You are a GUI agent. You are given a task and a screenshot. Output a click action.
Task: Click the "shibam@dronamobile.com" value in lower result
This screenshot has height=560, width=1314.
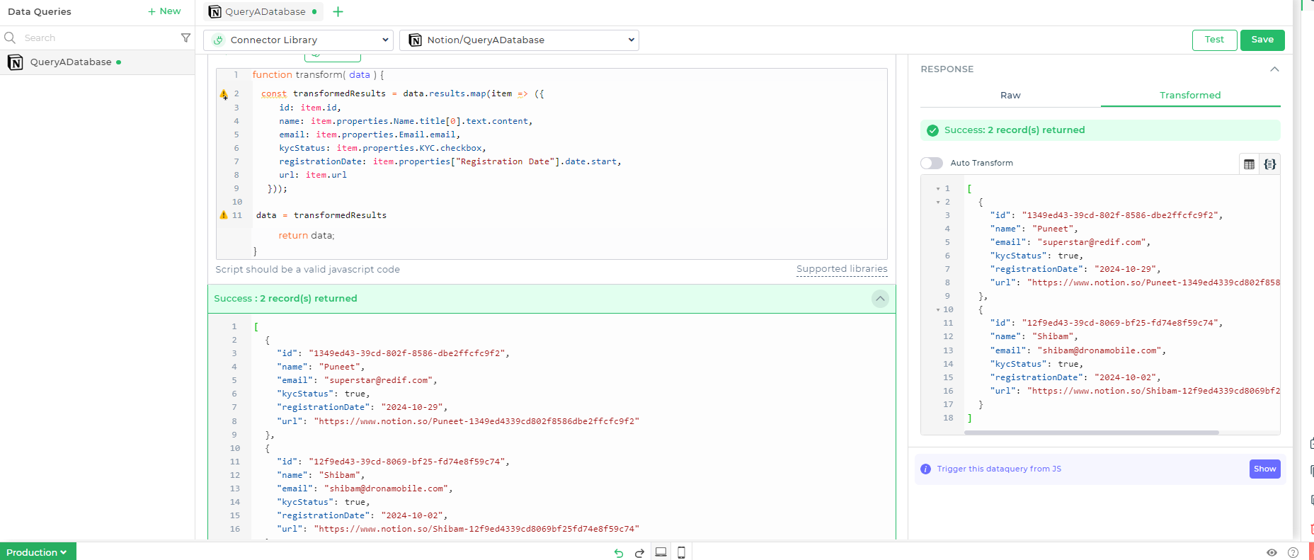(387, 489)
